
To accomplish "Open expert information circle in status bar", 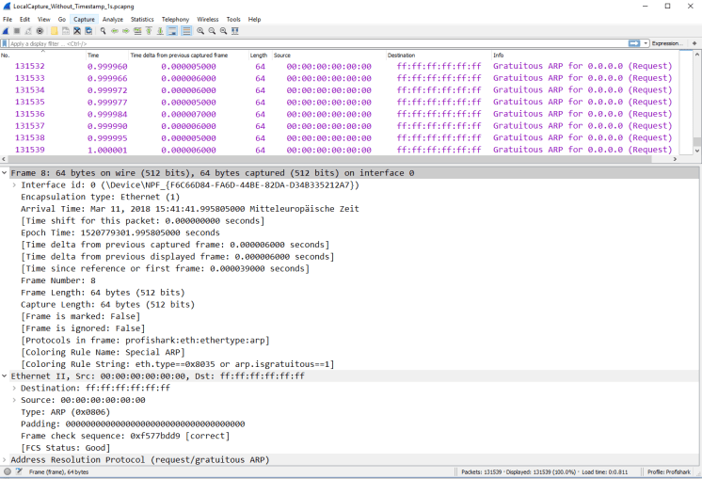I will [x=8, y=471].
